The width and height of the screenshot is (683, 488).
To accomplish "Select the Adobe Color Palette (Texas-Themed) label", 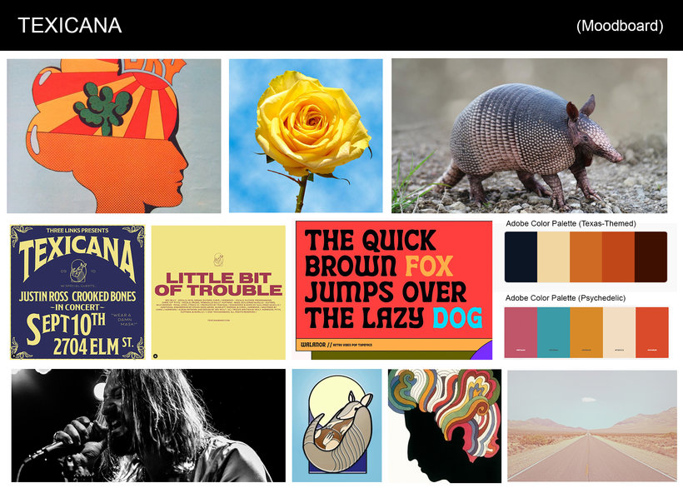I will [x=571, y=223].
